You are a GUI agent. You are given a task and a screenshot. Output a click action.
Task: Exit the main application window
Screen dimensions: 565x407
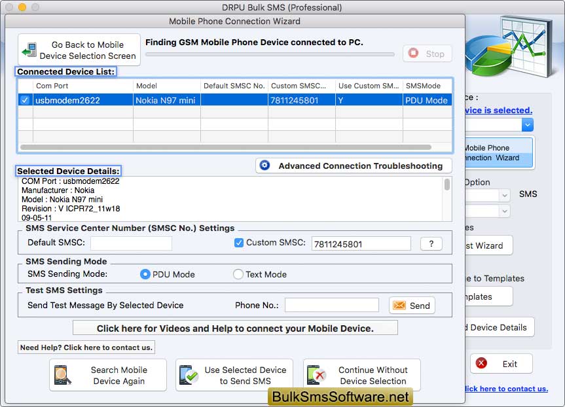[501, 364]
